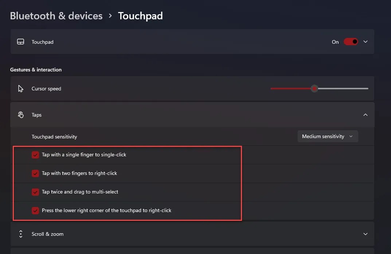Uncheck Tap twice and drag to multi-select
391x254 pixels.
pyautogui.click(x=35, y=192)
